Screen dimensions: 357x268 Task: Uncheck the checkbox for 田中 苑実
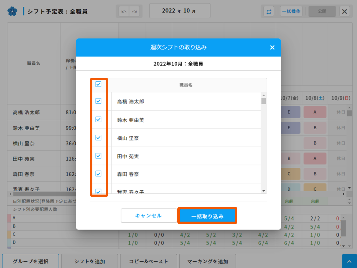(x=98, y=156)
